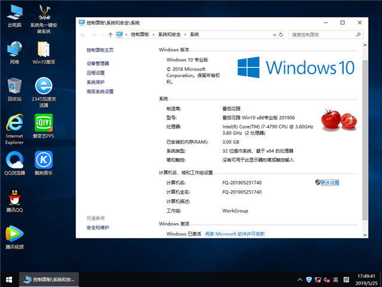382x287 pixels.
Task: Open 安全和维护 link
Action: coord(98,227)
